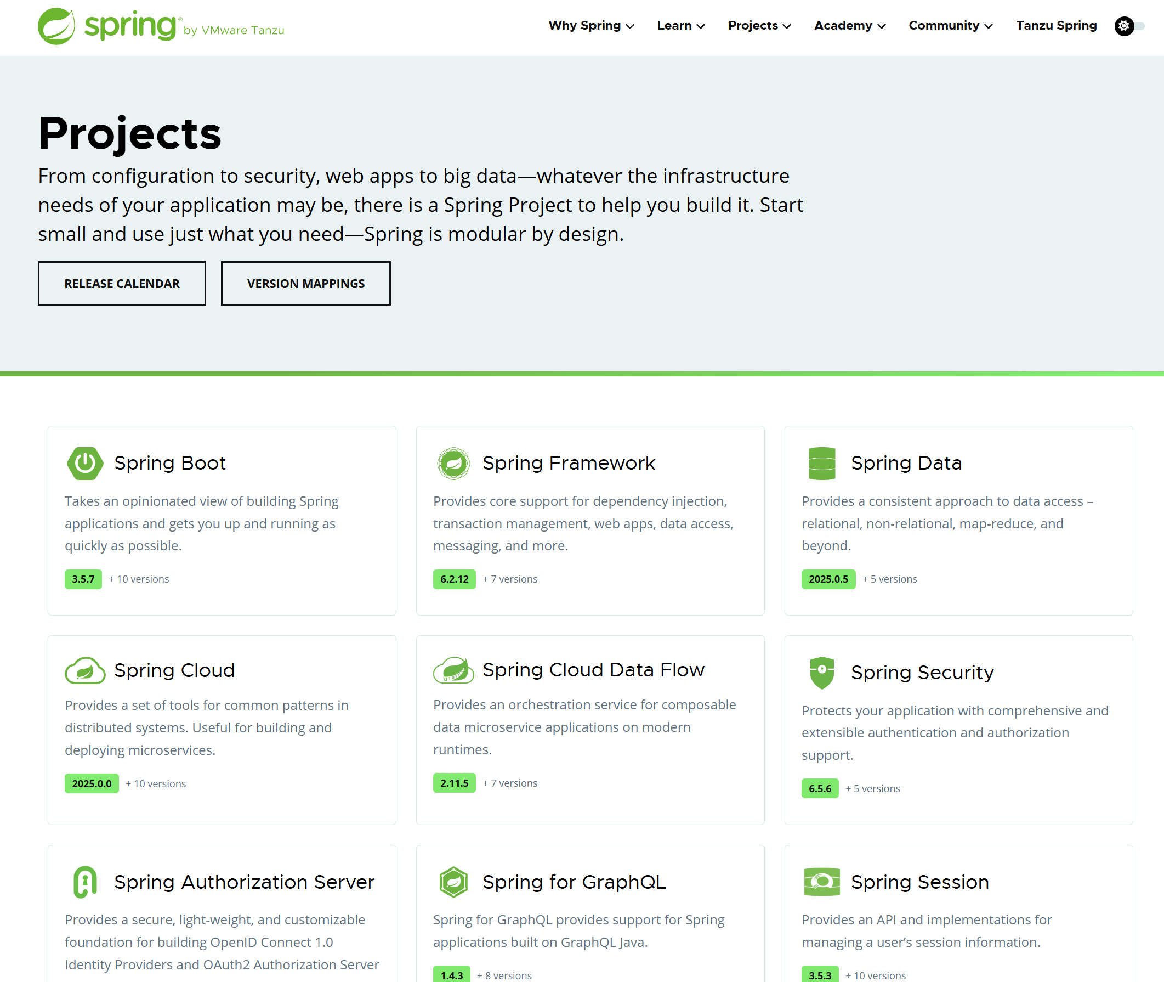This screenshot has width=1164, height=982.
Task: Click the Spring Cloud Data Flow icon
Action: click(453, 670)
